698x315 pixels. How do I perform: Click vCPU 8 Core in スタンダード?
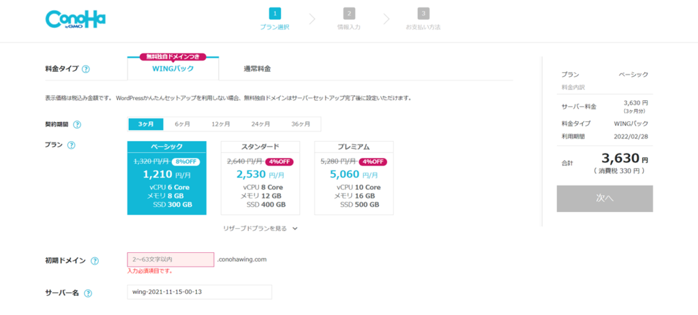(262, 187)
